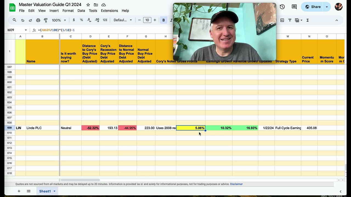Open the Default font dropdown
The image size is (351, 197).
click(x=123, y=20)
